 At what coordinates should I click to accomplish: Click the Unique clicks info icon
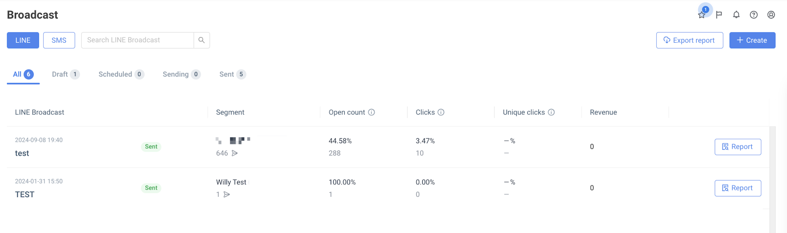tap(551, 112)
